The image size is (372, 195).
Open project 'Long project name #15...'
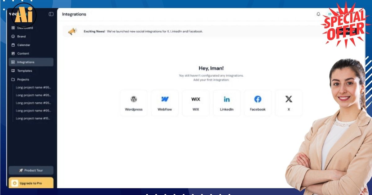(x=33, y=118)
